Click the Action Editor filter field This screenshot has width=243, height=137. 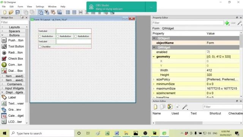pyautogui.click(x=223, y=107)
